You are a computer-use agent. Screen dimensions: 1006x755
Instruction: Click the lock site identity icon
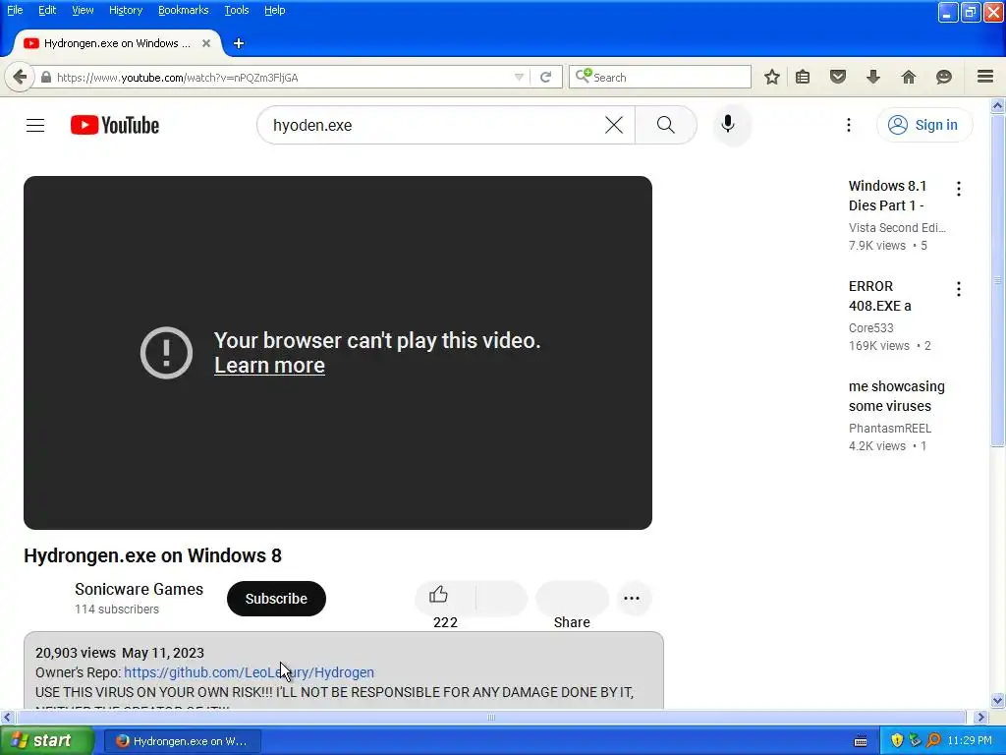tap(45, 77)
